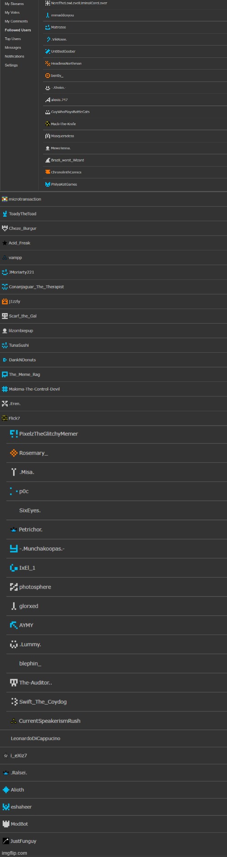Open JMoriarty221 profile link
The height and width of the screenshot is (857, 227).
[x=21, y=272]
